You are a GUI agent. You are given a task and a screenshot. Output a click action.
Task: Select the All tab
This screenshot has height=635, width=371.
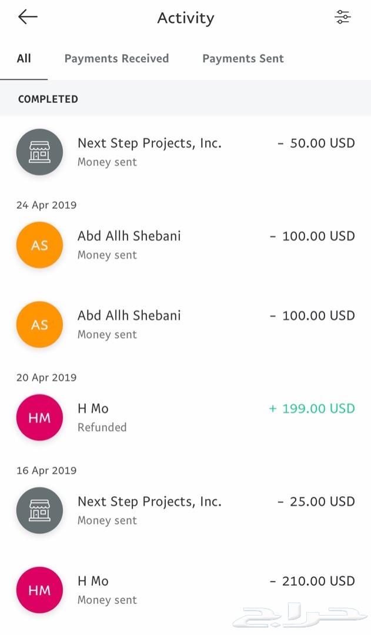(24, 58)
